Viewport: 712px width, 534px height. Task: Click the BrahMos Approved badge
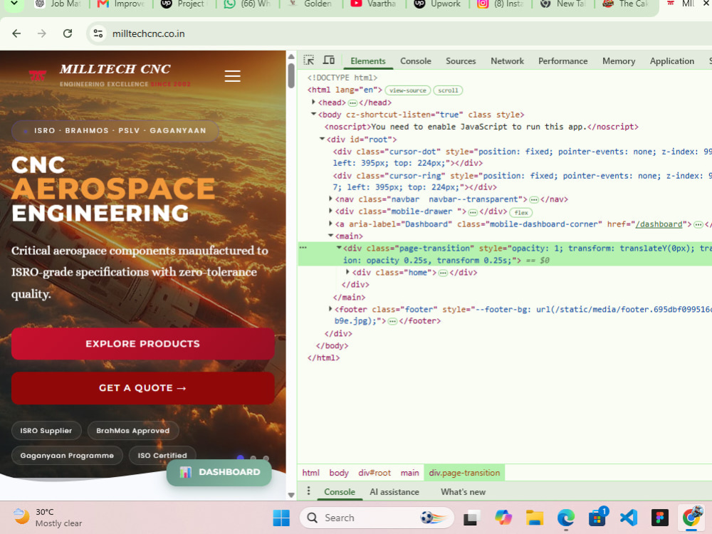132,431
